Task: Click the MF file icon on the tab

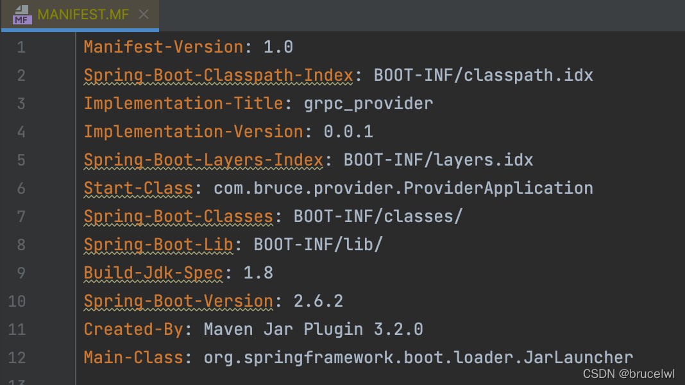Action: (x=22, y=15)
